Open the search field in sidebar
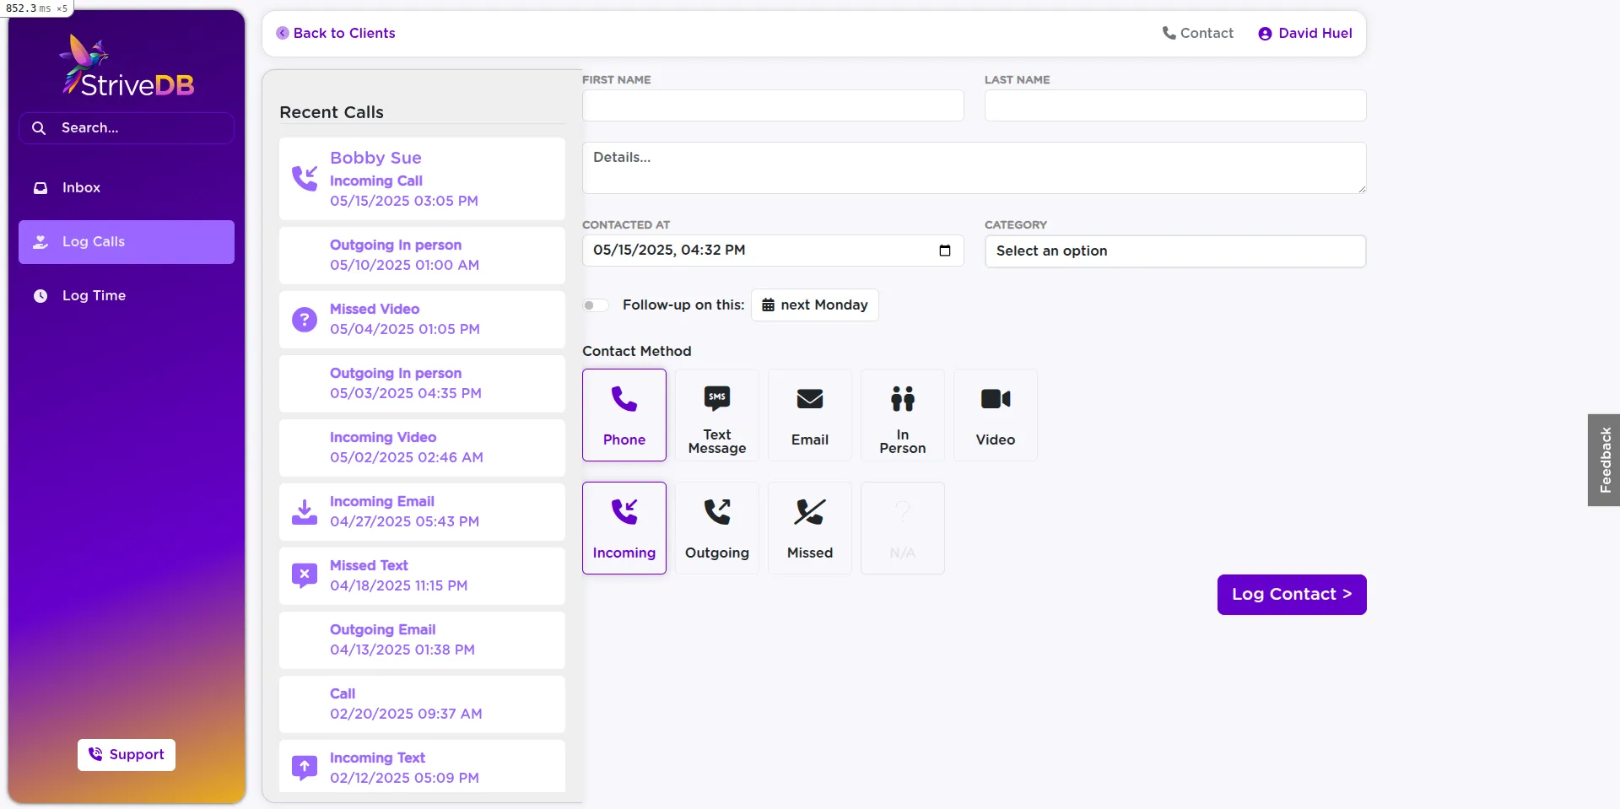 tap(126, 127)
